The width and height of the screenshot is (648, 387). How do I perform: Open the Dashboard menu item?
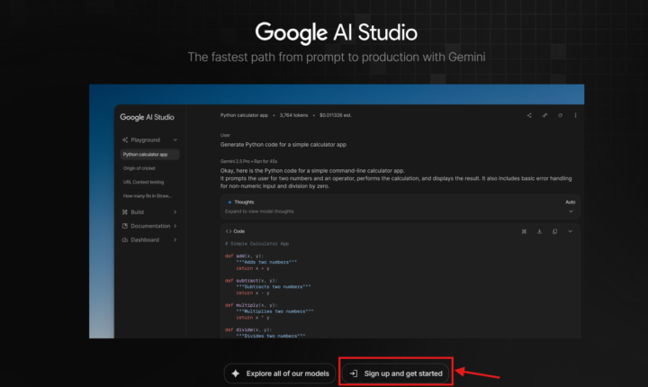(149, 239)
